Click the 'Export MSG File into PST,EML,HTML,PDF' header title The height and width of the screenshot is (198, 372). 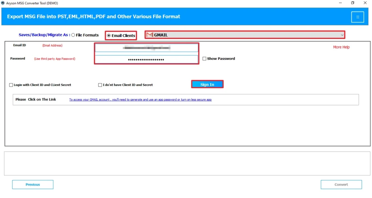click(x=93, y=17)
